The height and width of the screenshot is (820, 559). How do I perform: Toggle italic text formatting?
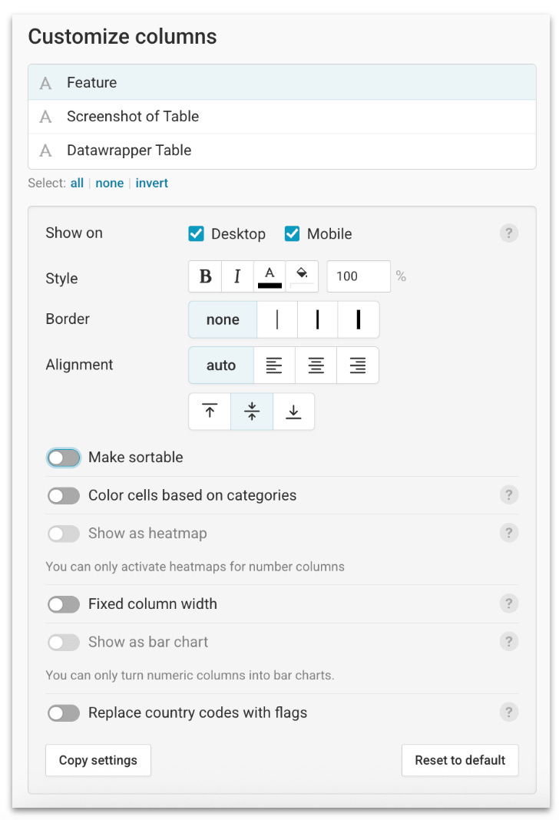pos(238,276)
